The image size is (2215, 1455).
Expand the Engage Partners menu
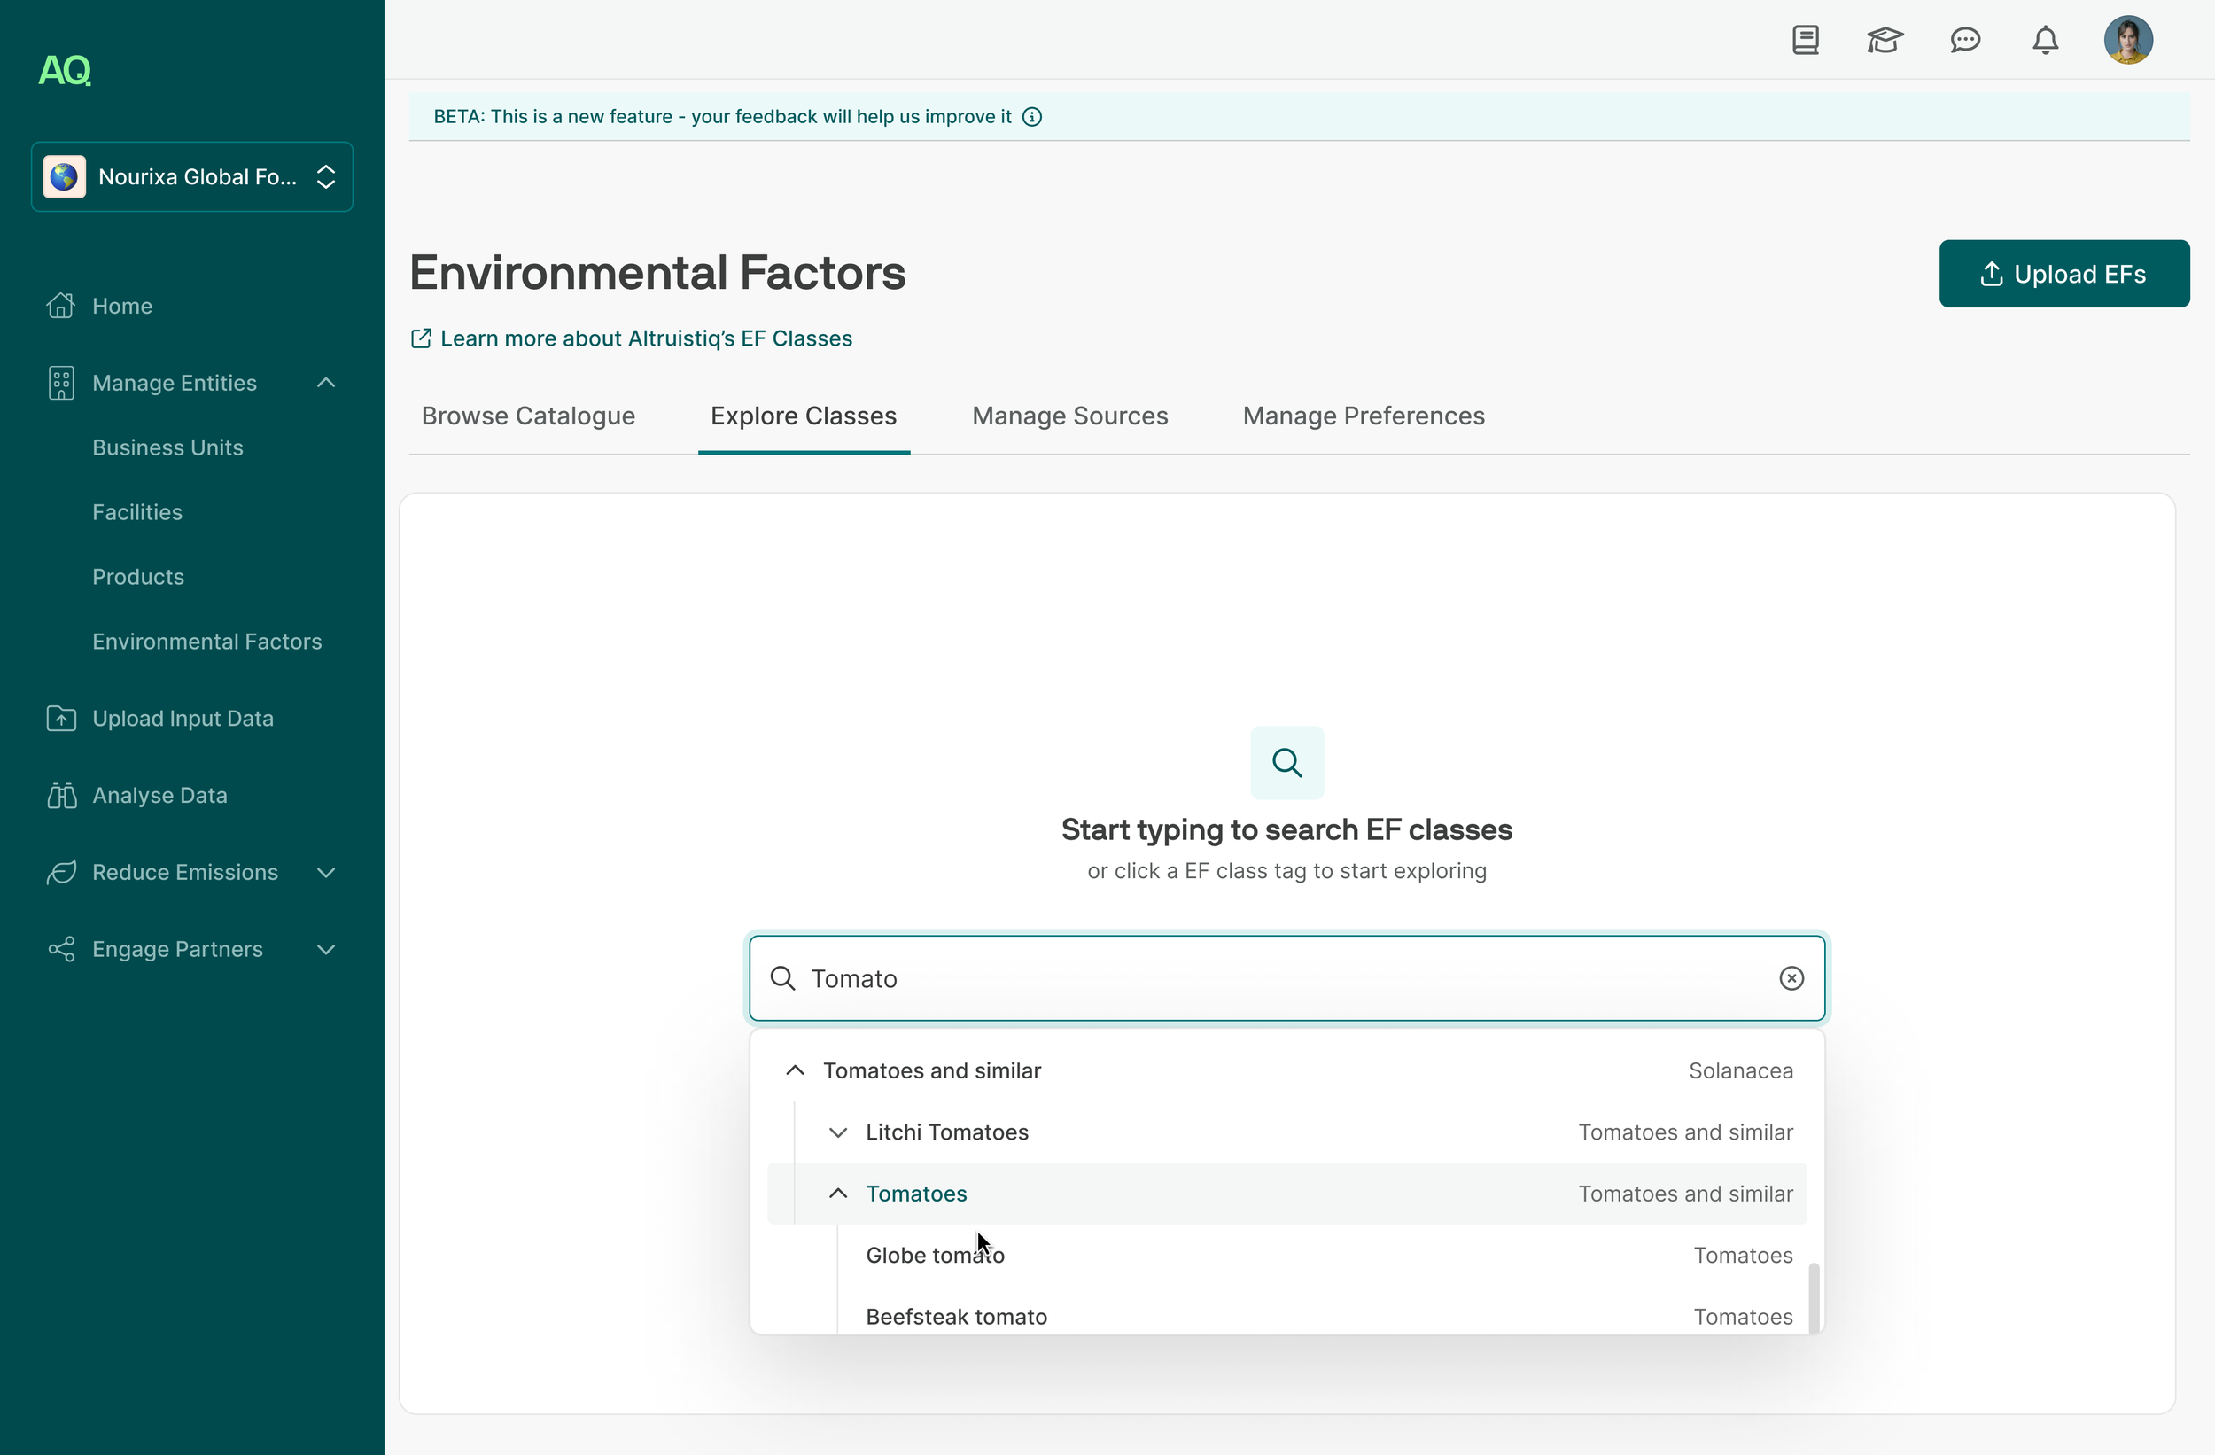tap(326, 950)
